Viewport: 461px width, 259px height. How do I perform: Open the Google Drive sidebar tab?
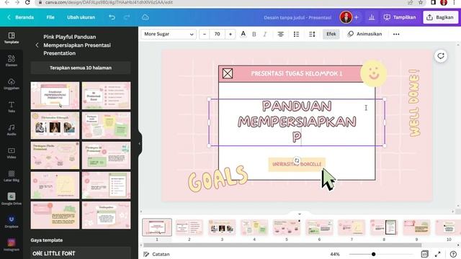(12, 199)
